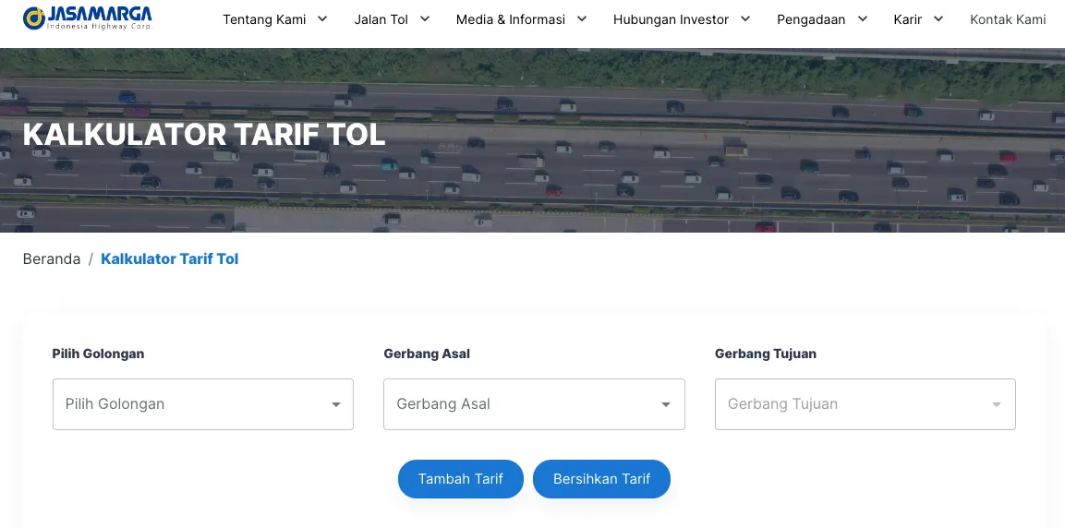Image resolution: width=1065 pixels, height=528 pixels.
Task: Click the Gerbang Asal caret arrow
Action: 666,404
